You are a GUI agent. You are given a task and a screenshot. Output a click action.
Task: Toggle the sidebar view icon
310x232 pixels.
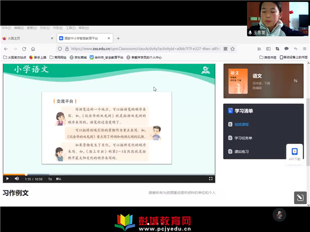tap(268, 49)
